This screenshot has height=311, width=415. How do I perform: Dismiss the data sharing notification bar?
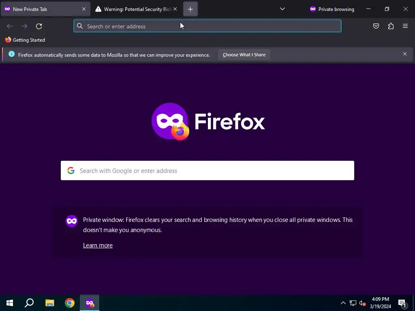click(x=405, y=54)
